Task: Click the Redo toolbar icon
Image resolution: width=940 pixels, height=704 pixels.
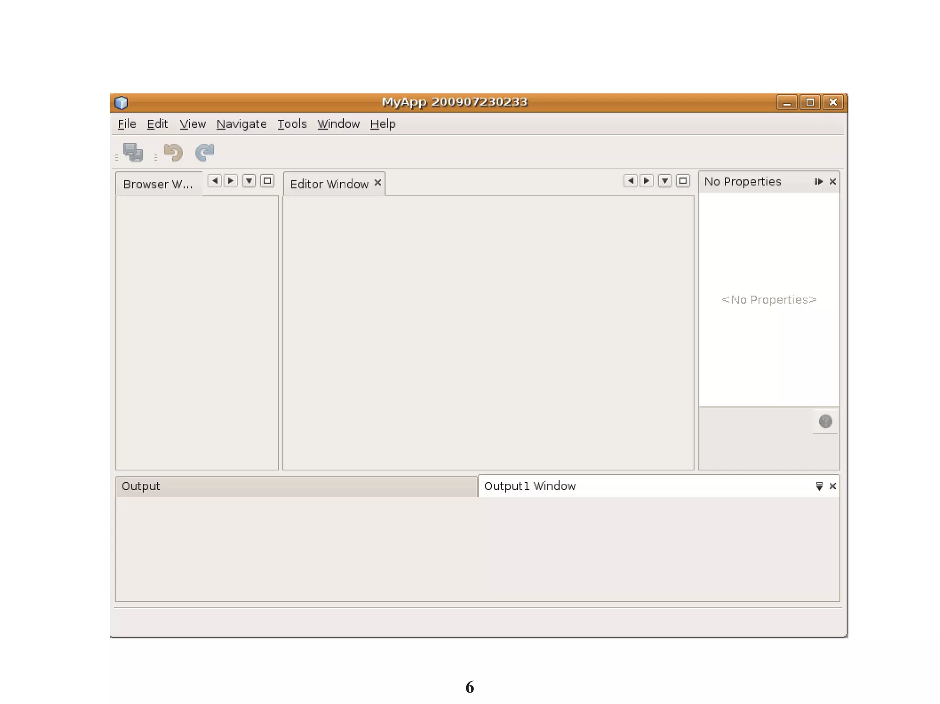Action: point(205,152)
